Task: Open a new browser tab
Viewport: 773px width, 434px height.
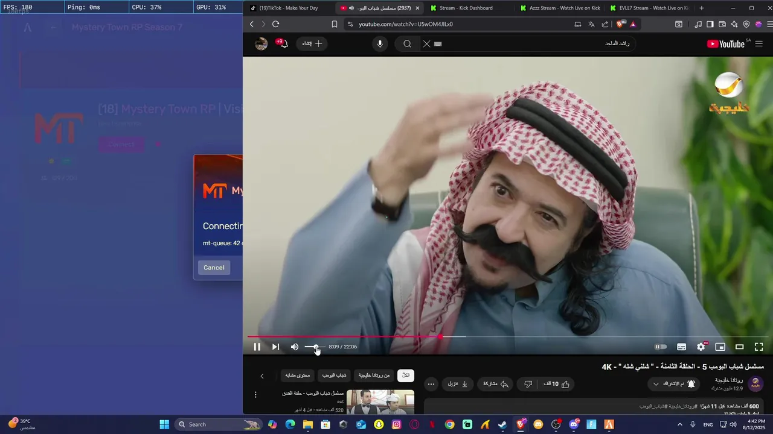Action: point(701,8)
